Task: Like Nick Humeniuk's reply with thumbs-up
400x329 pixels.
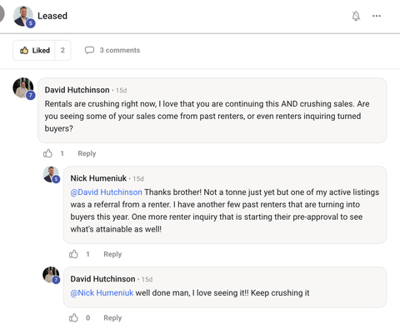Action: click(73, 254)
